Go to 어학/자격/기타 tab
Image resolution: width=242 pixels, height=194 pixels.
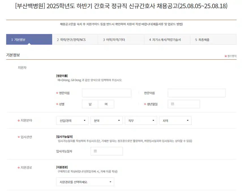121,40
